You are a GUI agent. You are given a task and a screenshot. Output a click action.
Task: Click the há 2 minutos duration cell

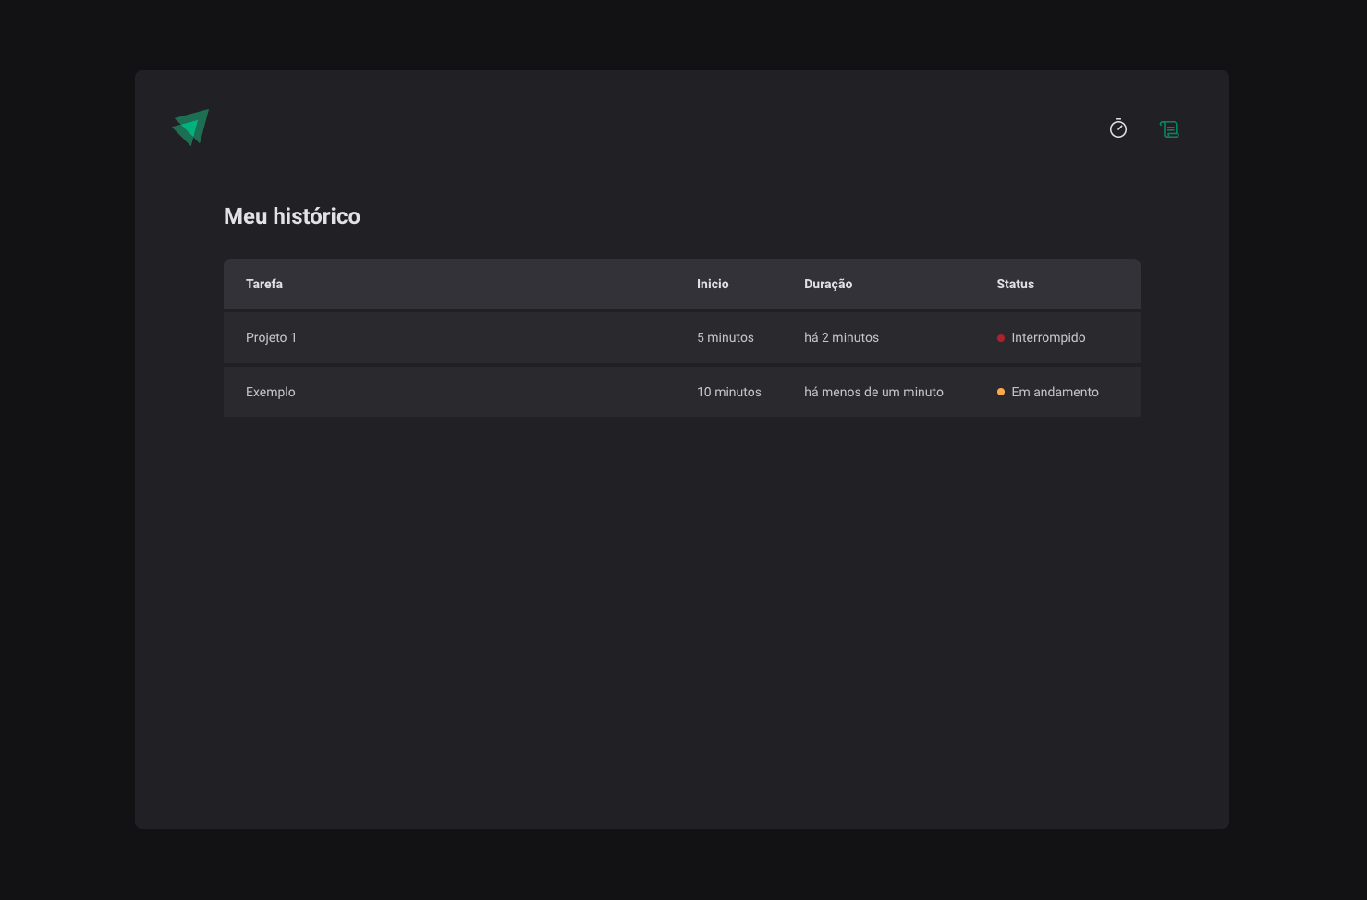[841, 337]
